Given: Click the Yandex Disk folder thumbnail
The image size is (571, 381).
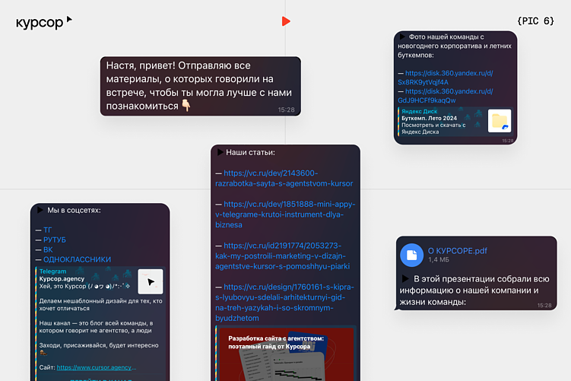Looking at the screenshot, I should tap(500, 121).
